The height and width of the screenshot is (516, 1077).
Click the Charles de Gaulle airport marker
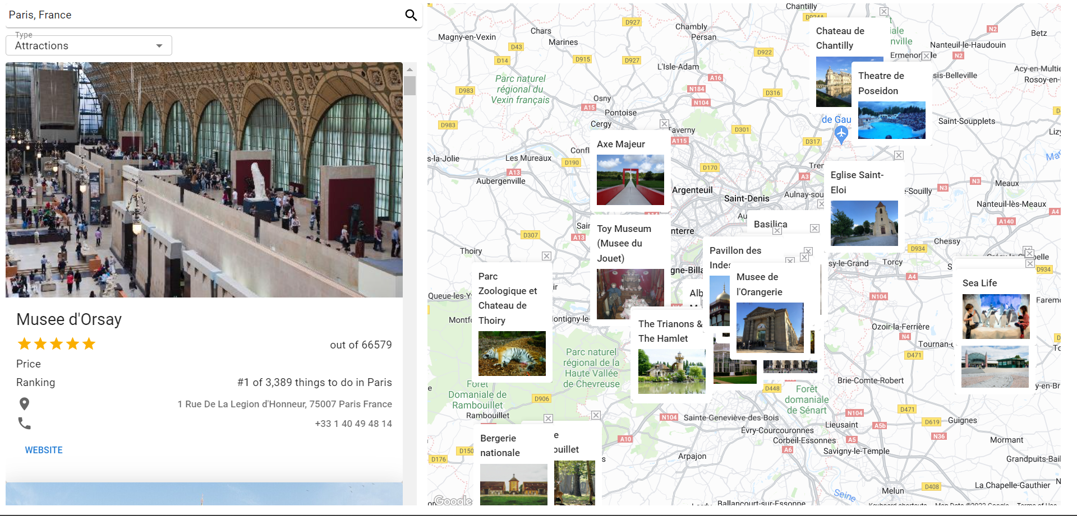pos(841,134)
